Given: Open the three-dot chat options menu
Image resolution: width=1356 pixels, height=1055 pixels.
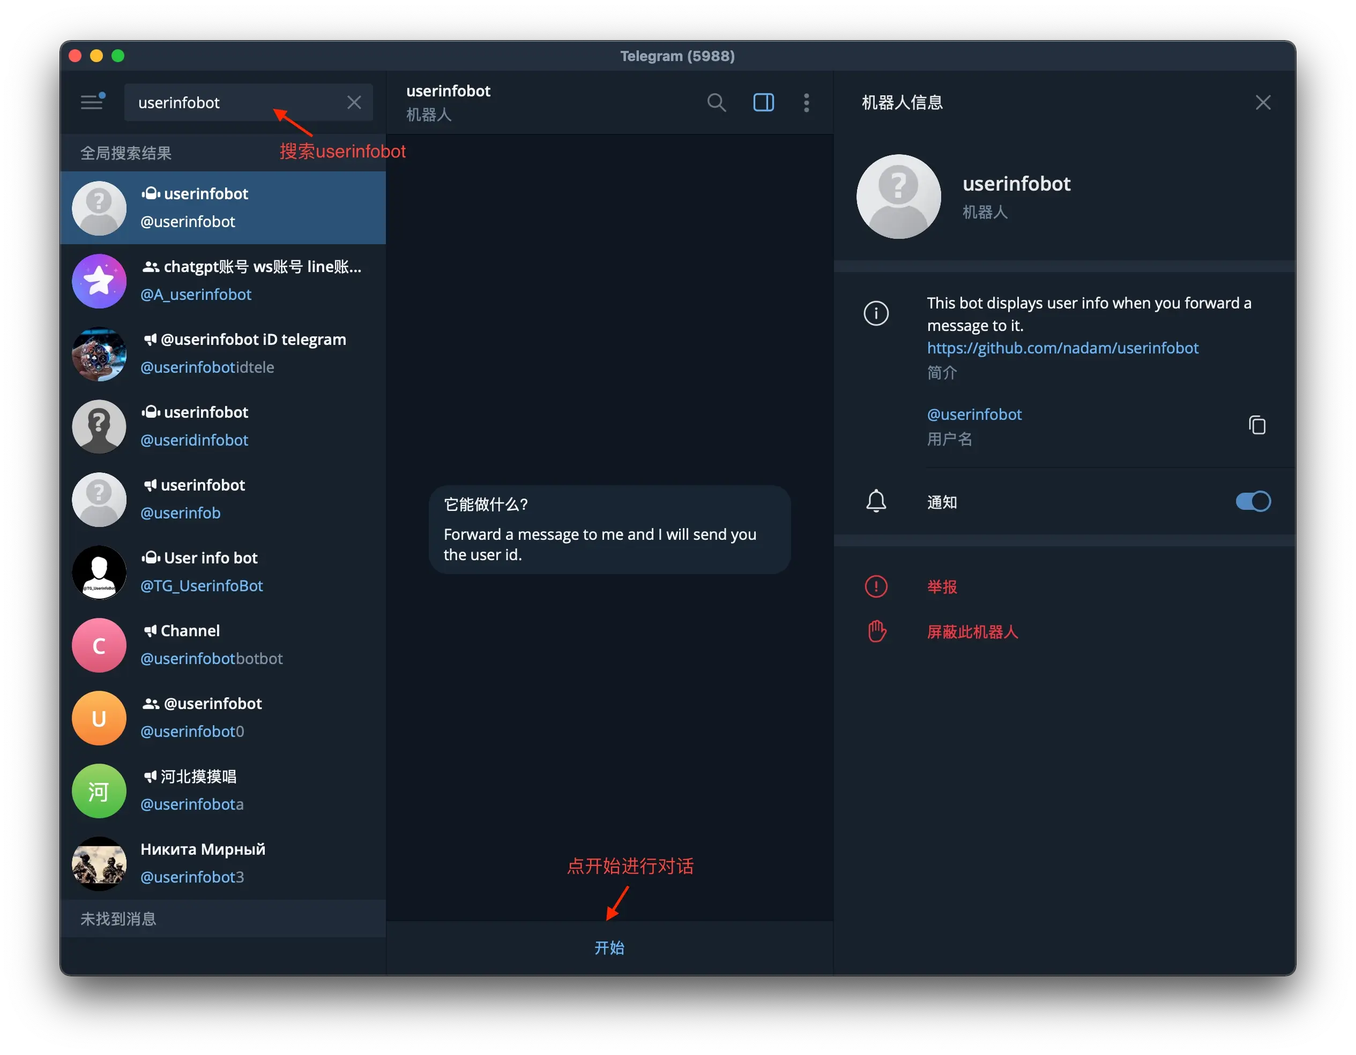Looking at the screenshot, I should point(806,102).
